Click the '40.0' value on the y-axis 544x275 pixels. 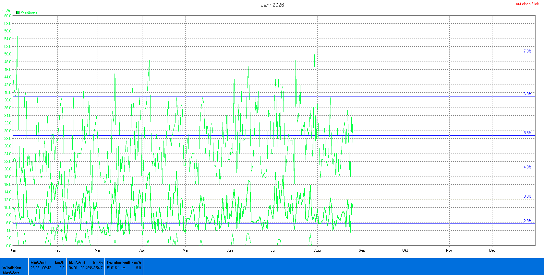(8, 93)
